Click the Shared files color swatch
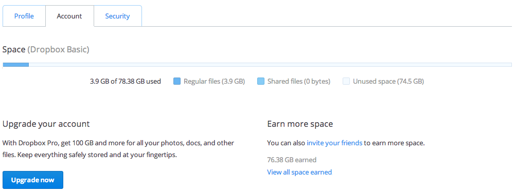 261,81
